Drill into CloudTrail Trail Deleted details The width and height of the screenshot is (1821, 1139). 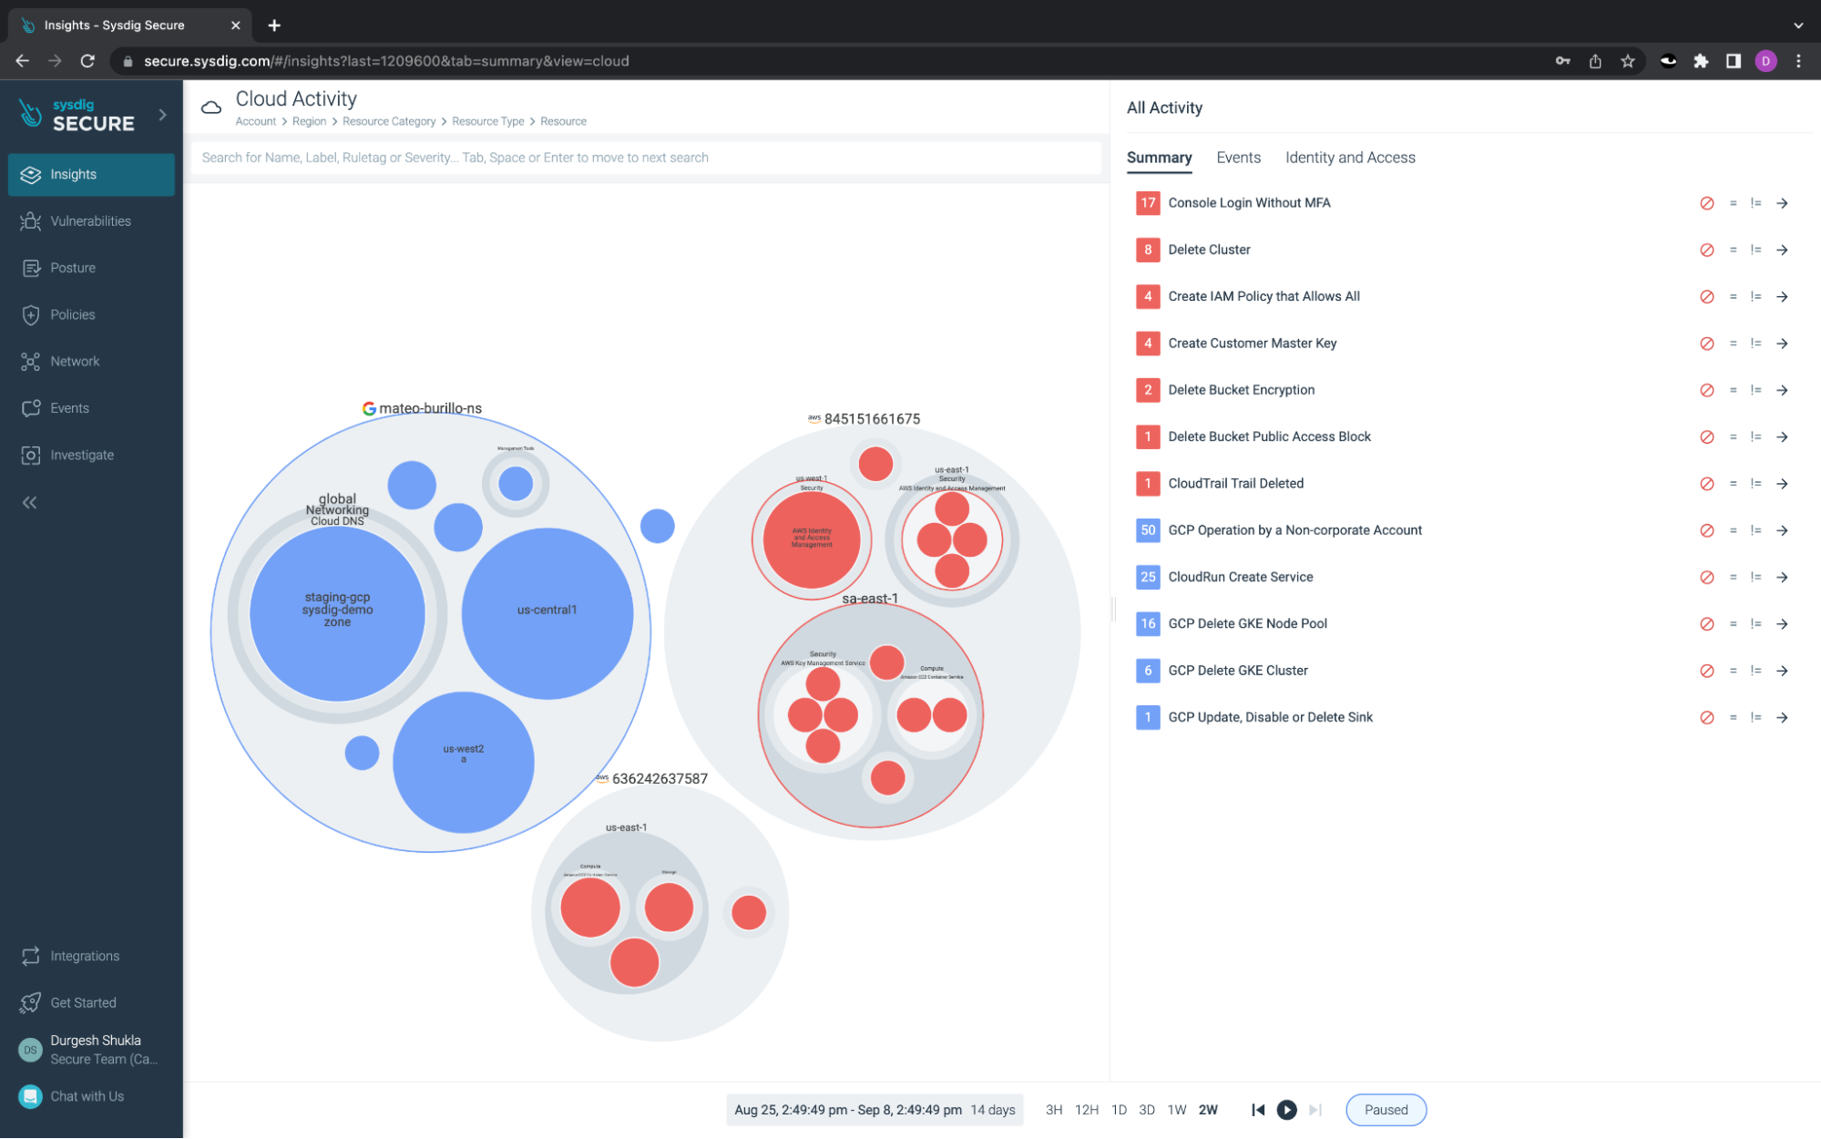point(1782,483)
